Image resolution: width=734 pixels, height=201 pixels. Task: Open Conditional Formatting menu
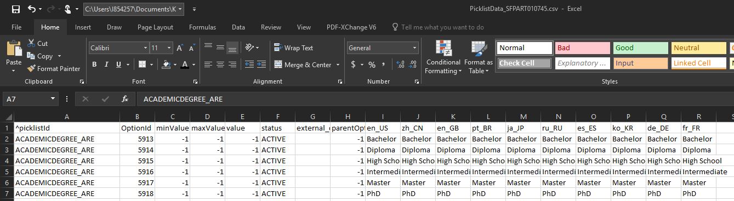click(x=443, y=57)
